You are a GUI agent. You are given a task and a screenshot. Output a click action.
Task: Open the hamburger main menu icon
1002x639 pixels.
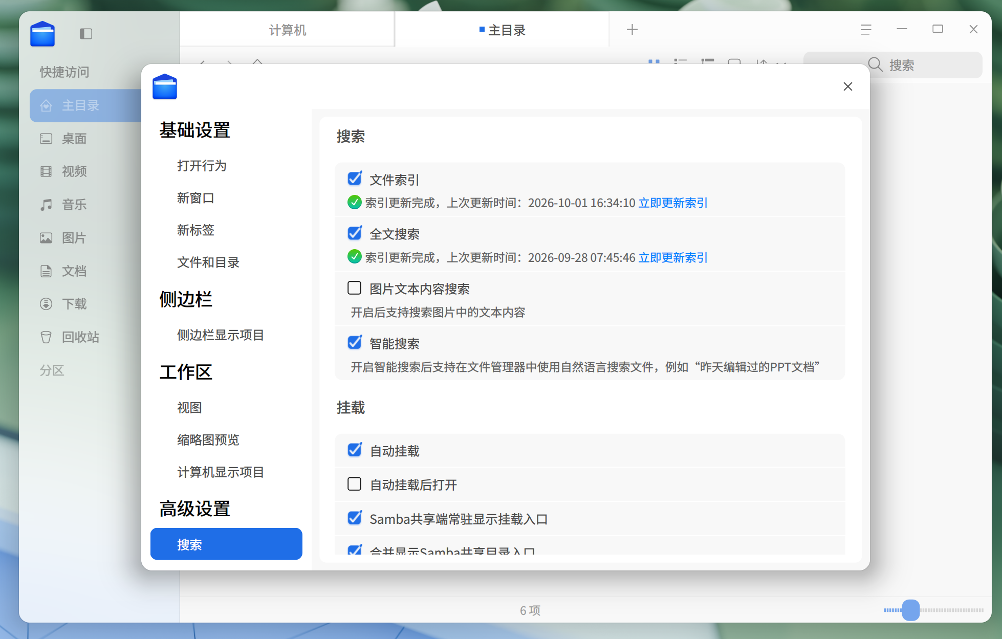tap(866, 30)
